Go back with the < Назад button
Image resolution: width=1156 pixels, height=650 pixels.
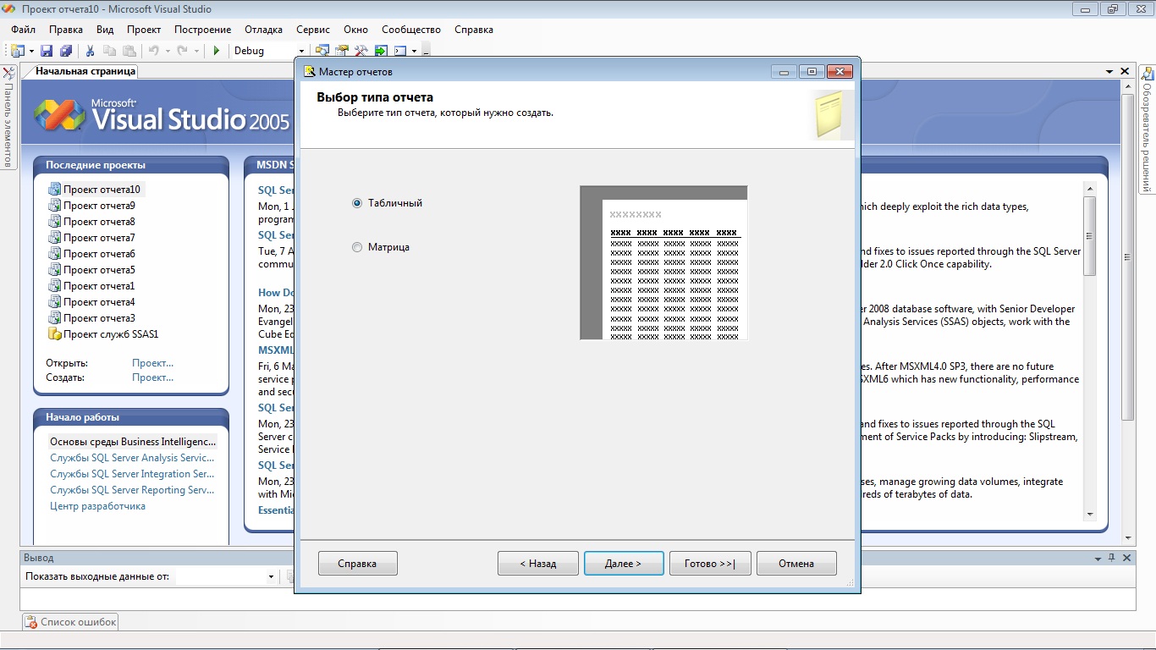coord(538,564)
